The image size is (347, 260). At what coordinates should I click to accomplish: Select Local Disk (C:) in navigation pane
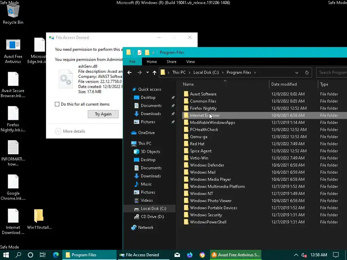click(x=150, y=209)
